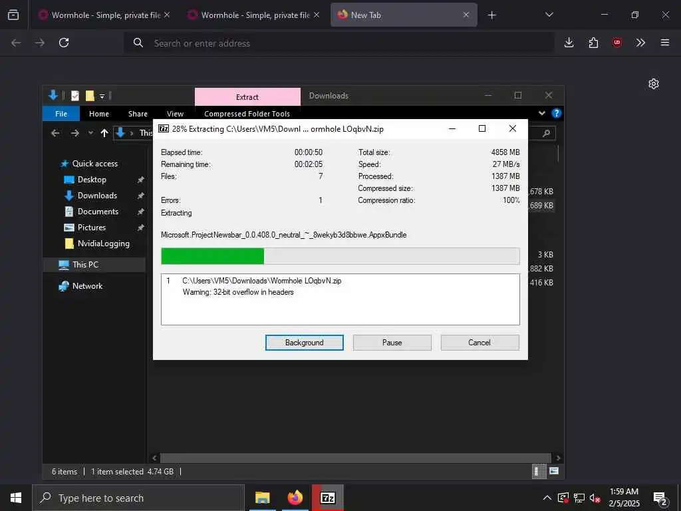Image resolution: width=681 pixels, height=511 pixels.
Task: Open 7-Zip taskbar icon
Action: pos(327,498)
